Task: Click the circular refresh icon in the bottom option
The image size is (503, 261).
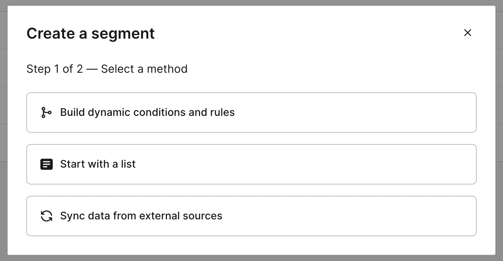Action: 47,216
